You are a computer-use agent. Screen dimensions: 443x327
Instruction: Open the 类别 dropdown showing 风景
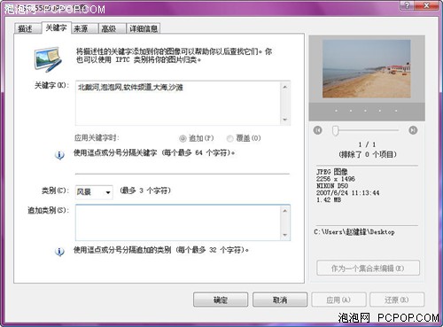(94, 192)
